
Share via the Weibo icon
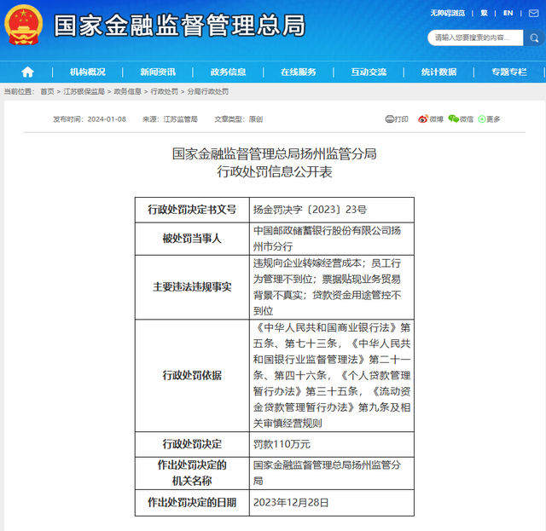tap(423, 119)
